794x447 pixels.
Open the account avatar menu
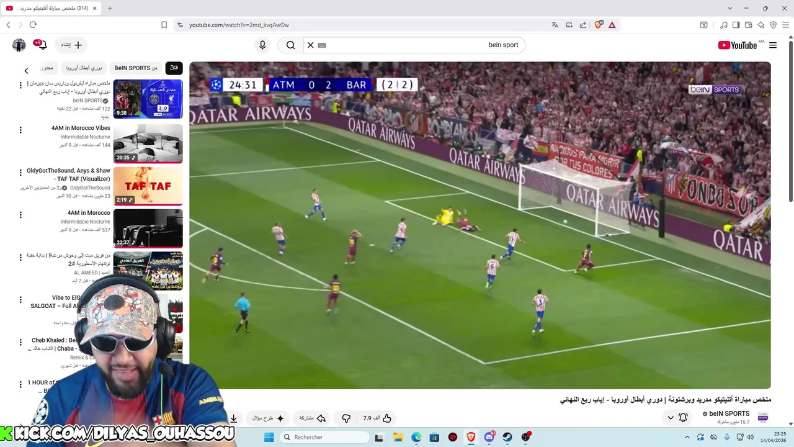pyautogui.click(x=19, y=45)
